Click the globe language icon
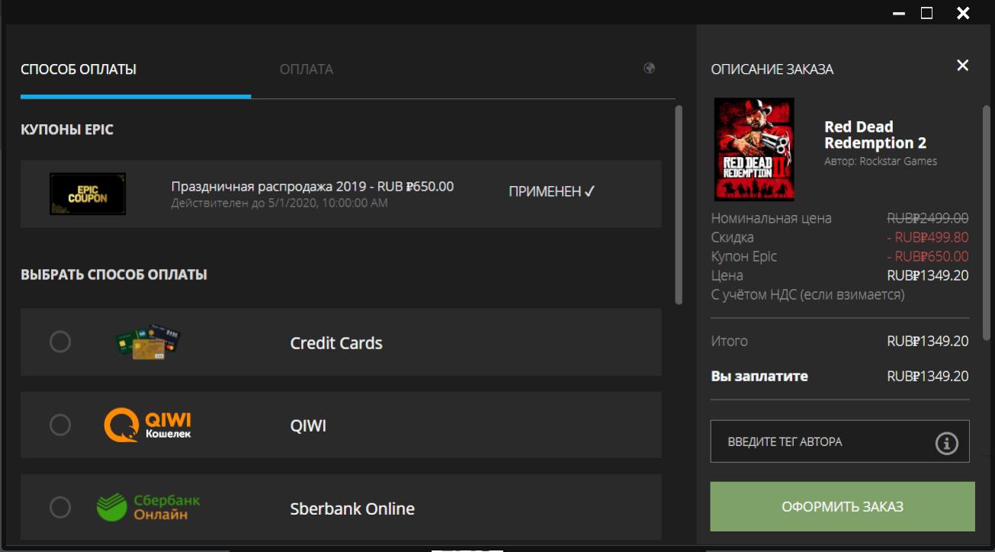This screenshot has width=995, height=552. (x=650, y=68)
